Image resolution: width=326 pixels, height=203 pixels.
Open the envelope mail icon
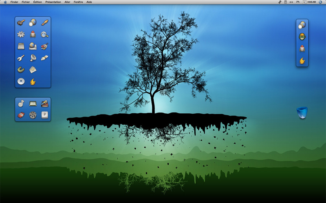coord(33,70)
